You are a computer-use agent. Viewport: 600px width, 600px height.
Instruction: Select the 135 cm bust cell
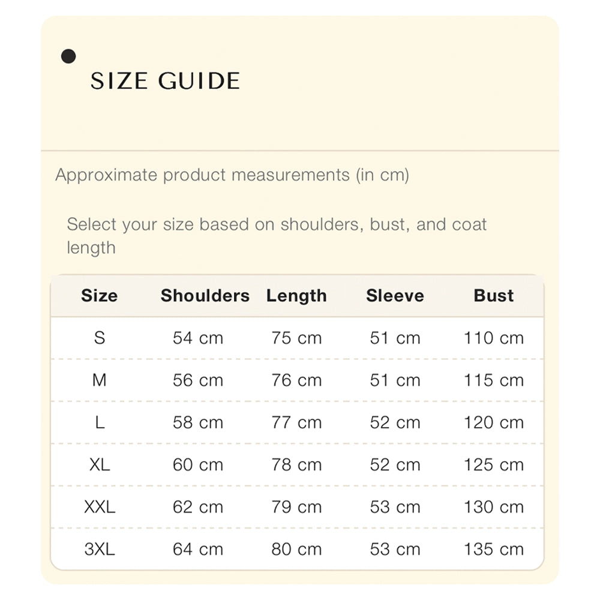point(493,549)
